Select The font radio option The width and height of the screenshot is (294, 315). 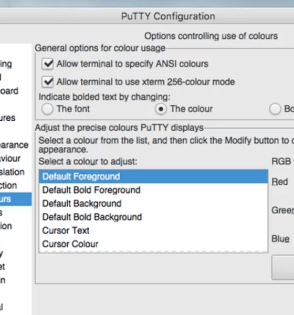point(47,109)
